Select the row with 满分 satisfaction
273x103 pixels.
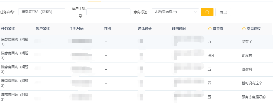[x=137, y=56]
